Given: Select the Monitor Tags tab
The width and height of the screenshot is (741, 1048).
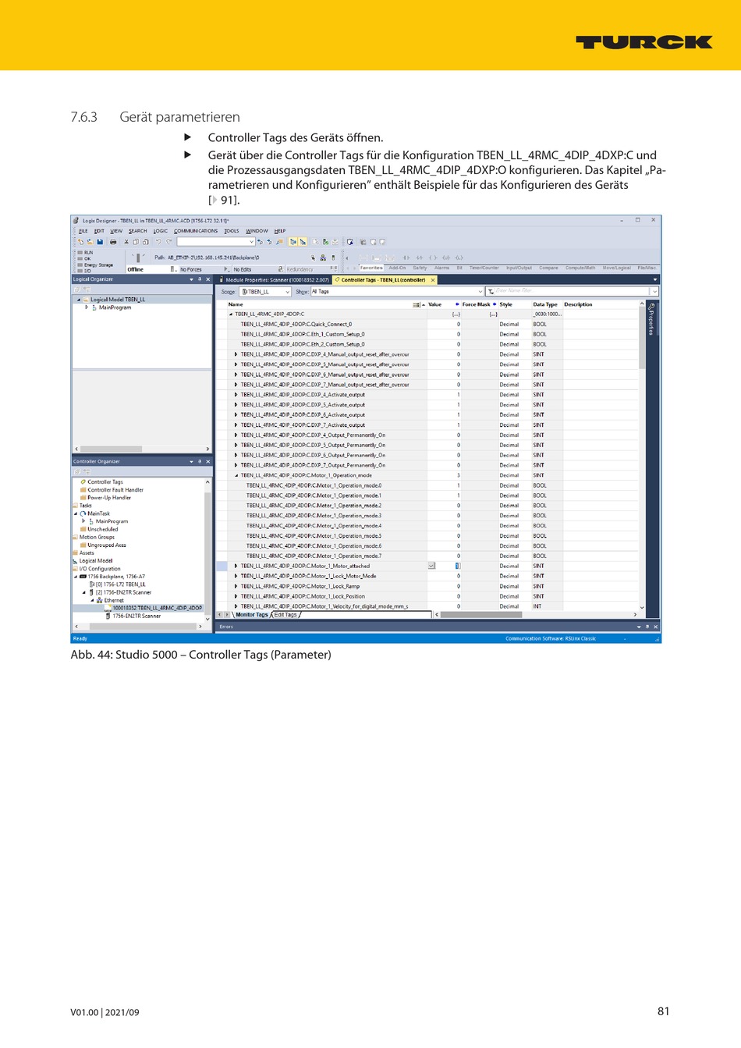Looking at the screenshot, I should click(252, 615).
